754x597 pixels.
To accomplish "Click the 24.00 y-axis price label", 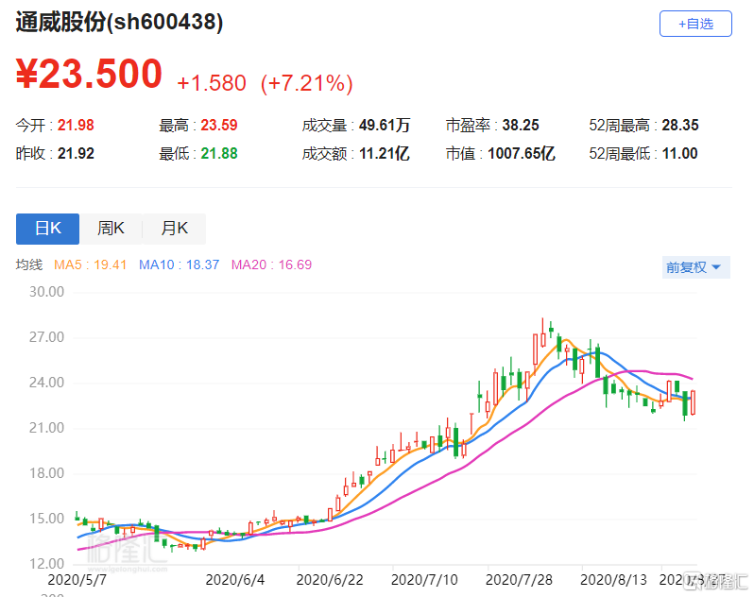I will pyautogui.click(x=46, y=383).
